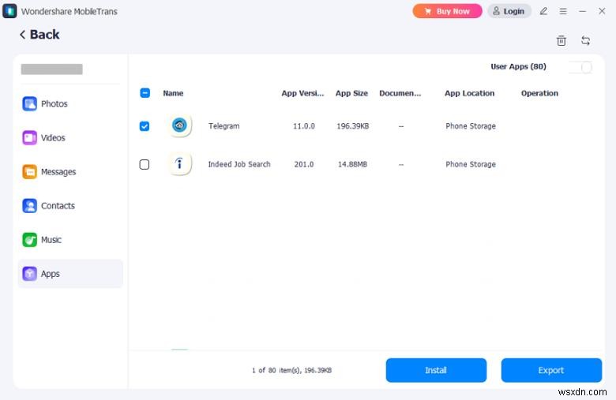Viewport: 616px width, 400px height.
Task: Click the Export button
Action: pos(551,370)
